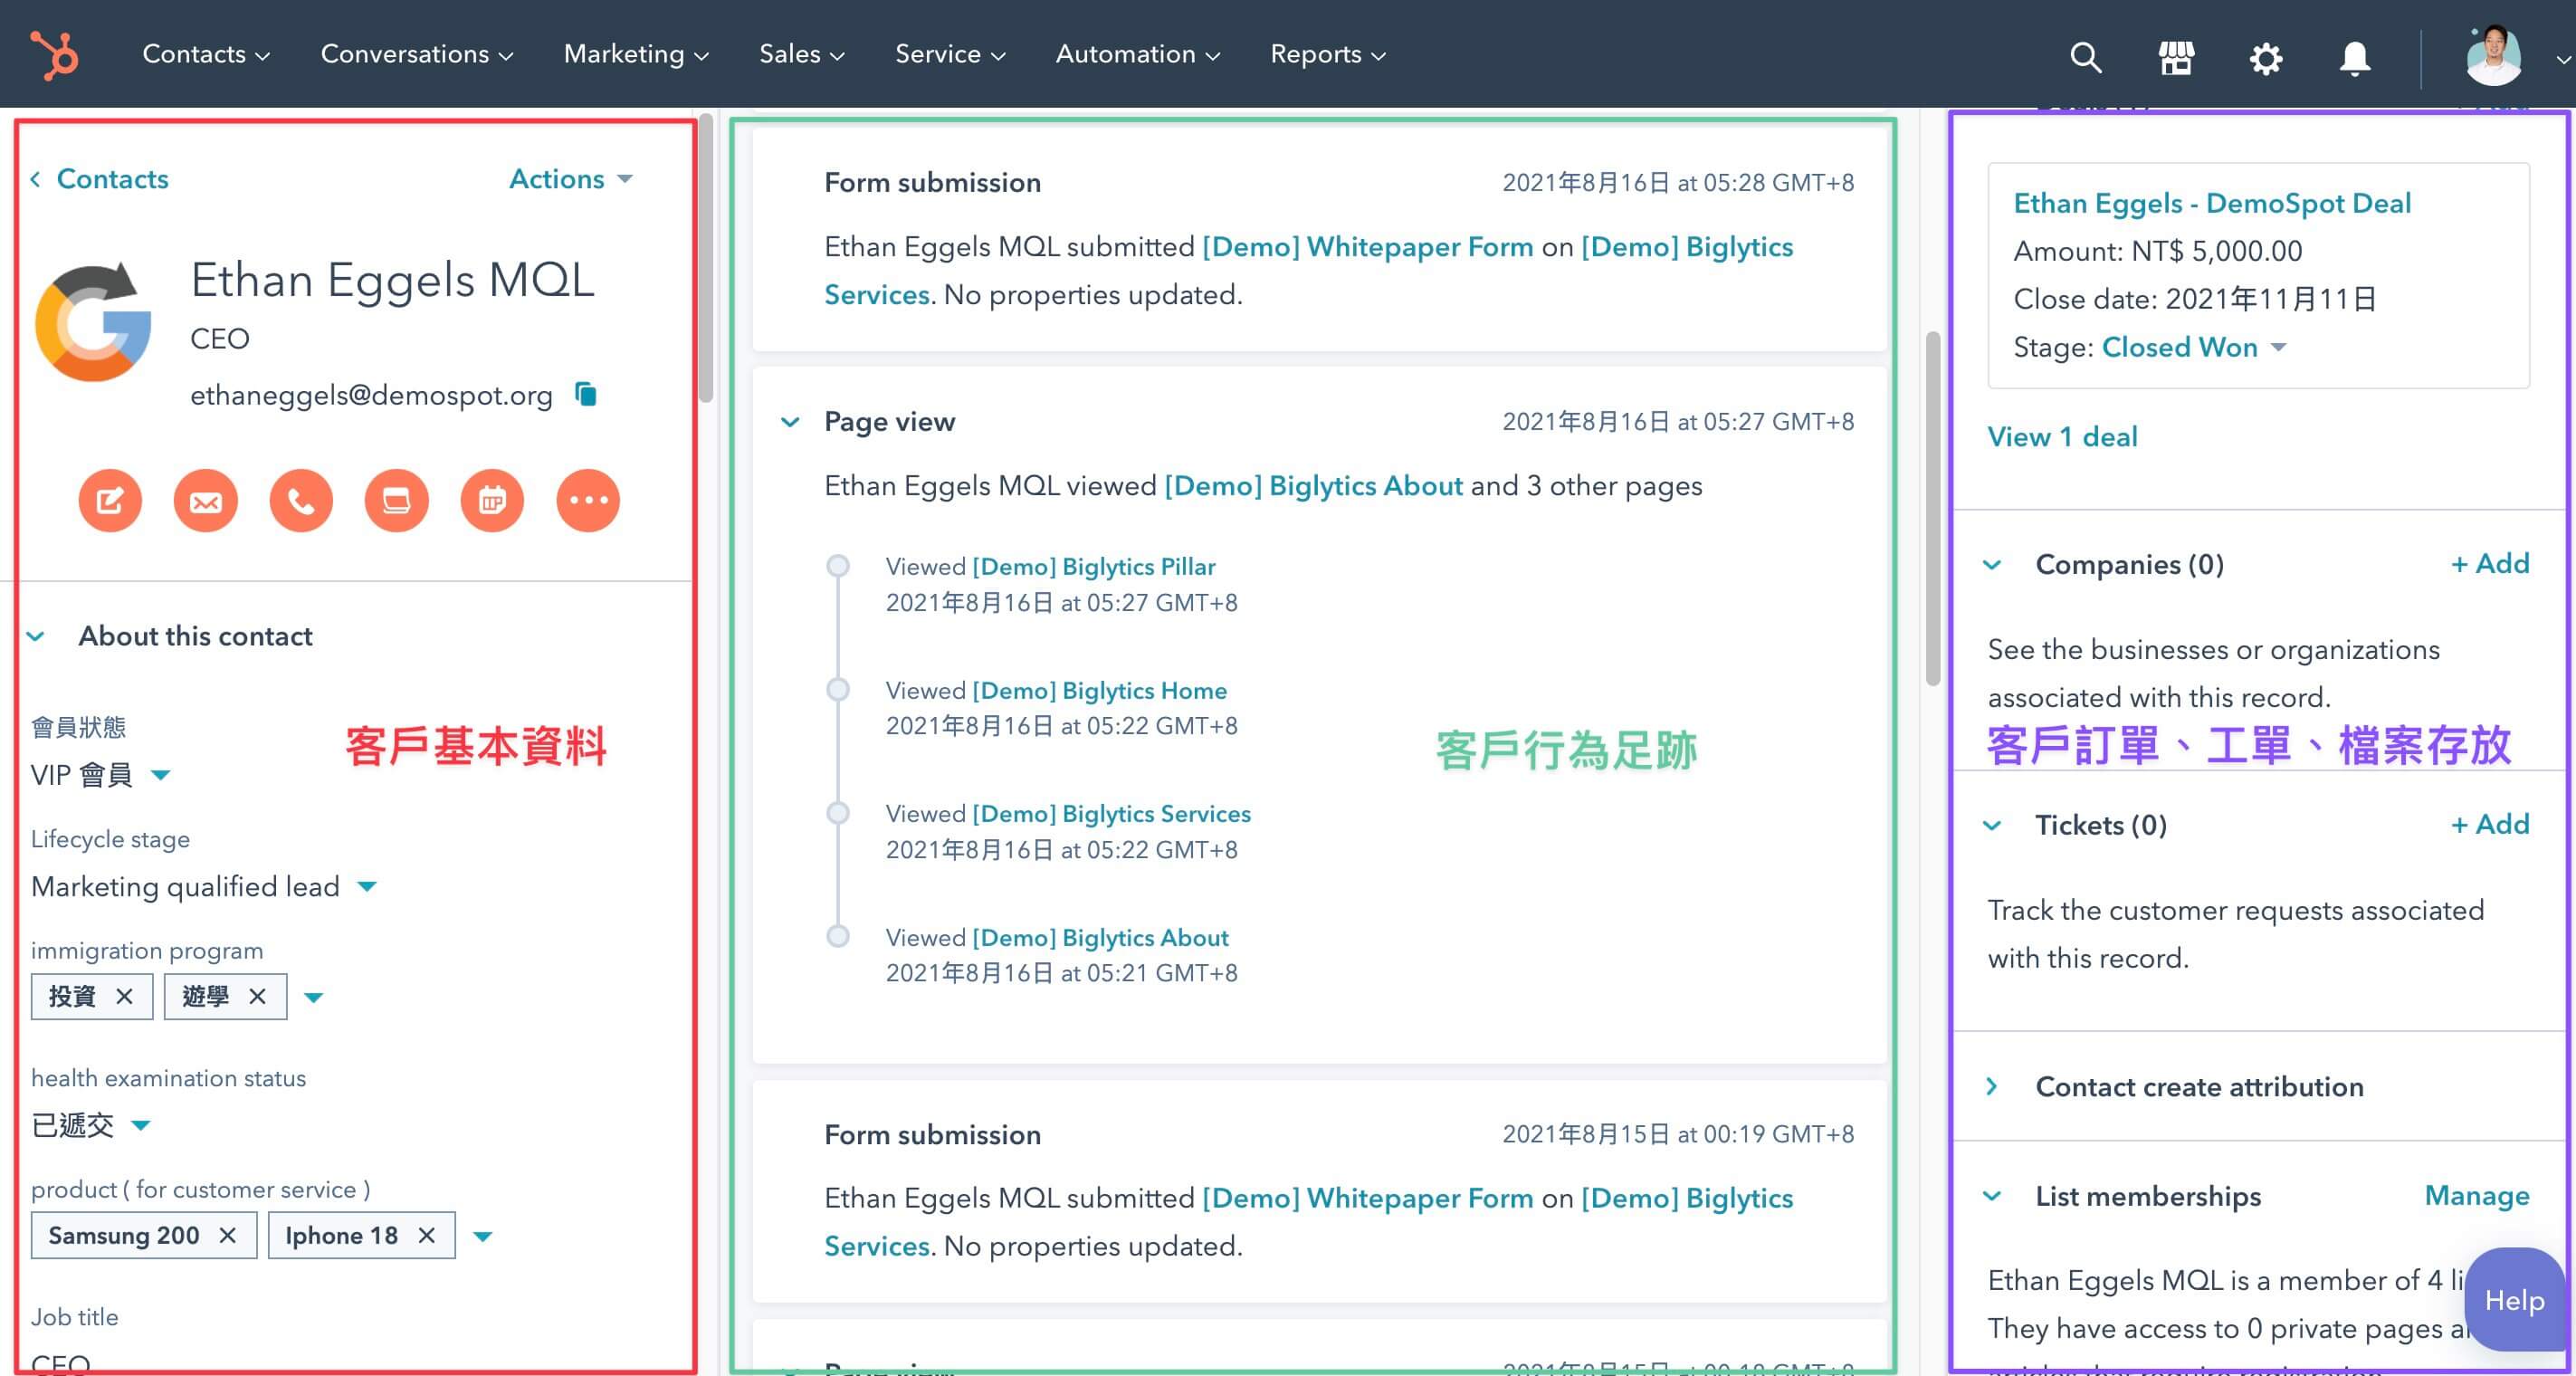Copy the email address with copy icon

tap(586, 395)
